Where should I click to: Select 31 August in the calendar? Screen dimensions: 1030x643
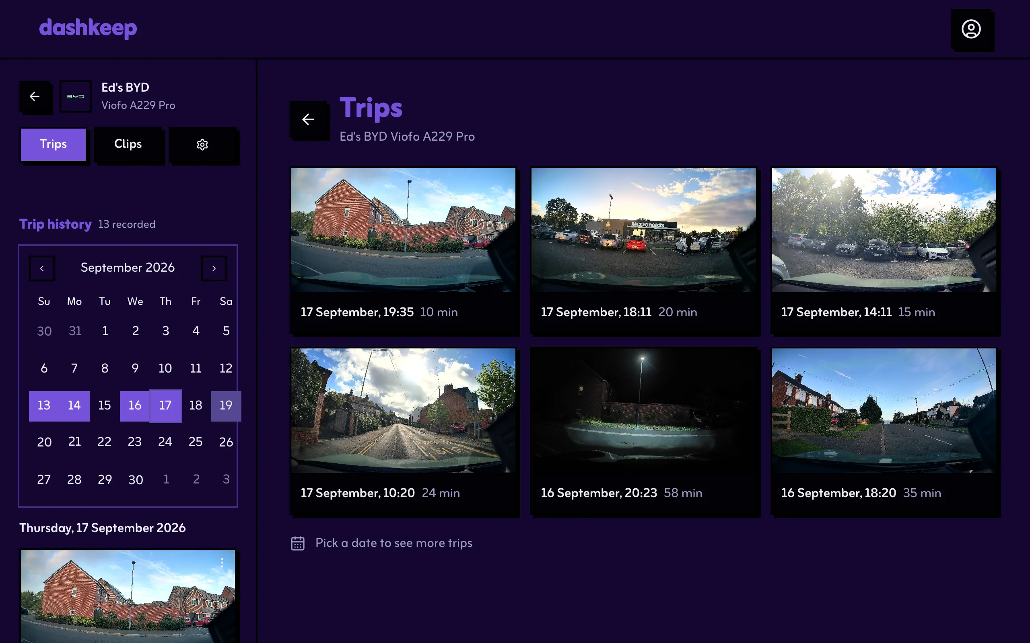pyautogui.click(x=75, y=331)
